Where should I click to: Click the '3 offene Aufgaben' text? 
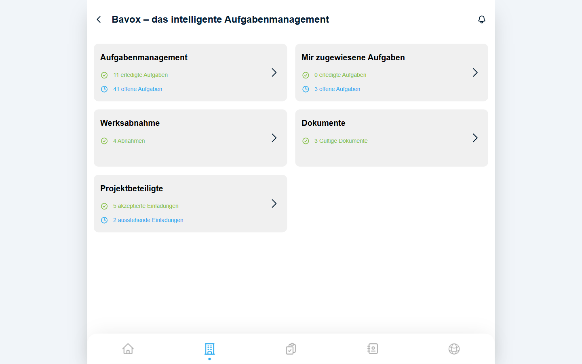point(337,89)
